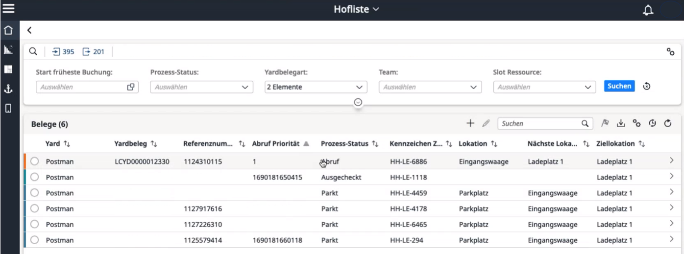The width and height of the screenshot is (684, 255).
Task: Download the Belege table list
Action: pos(619,124)
